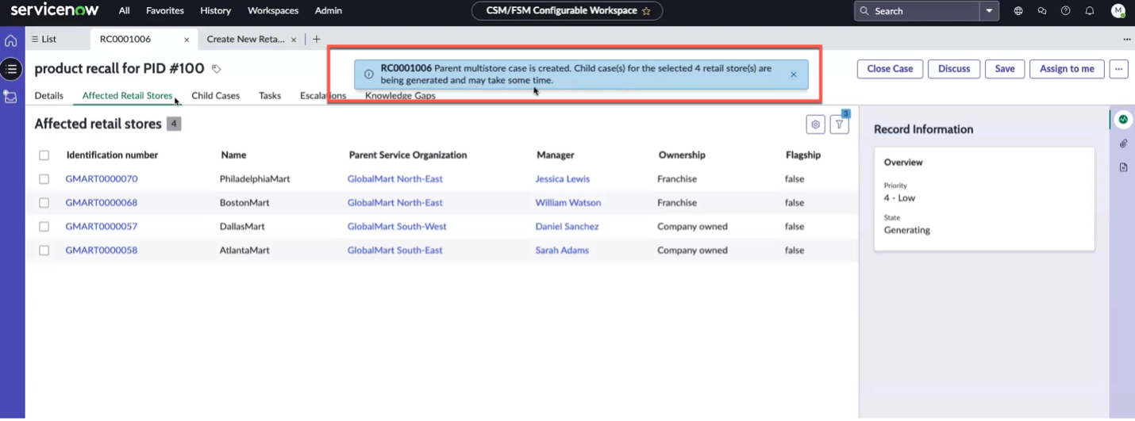Select the Affected Retail Stores tab

tap(127, 95)
